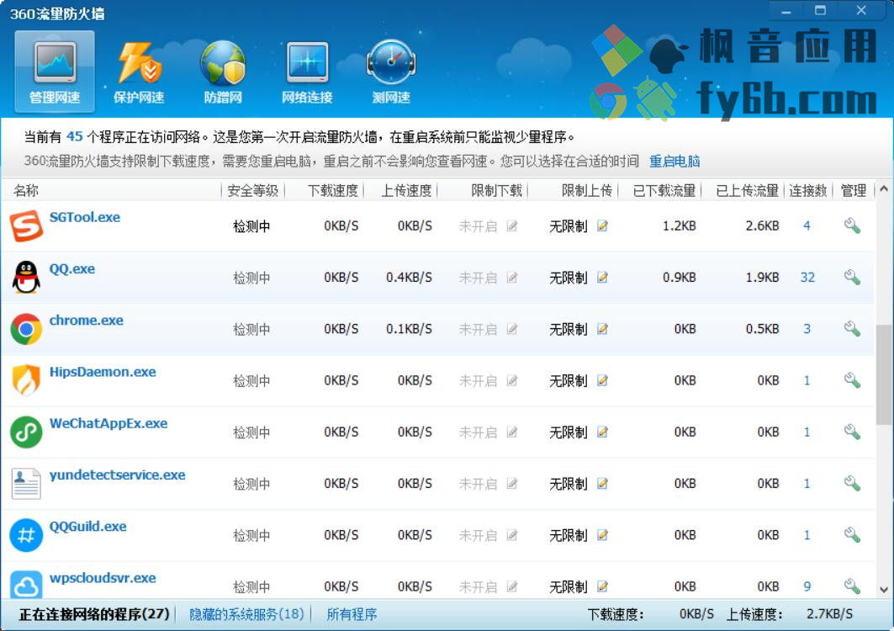Select the QQ.exe penguin icon
Image resolution: width=894 pixels, height=631 pixels.
(26, 278)
